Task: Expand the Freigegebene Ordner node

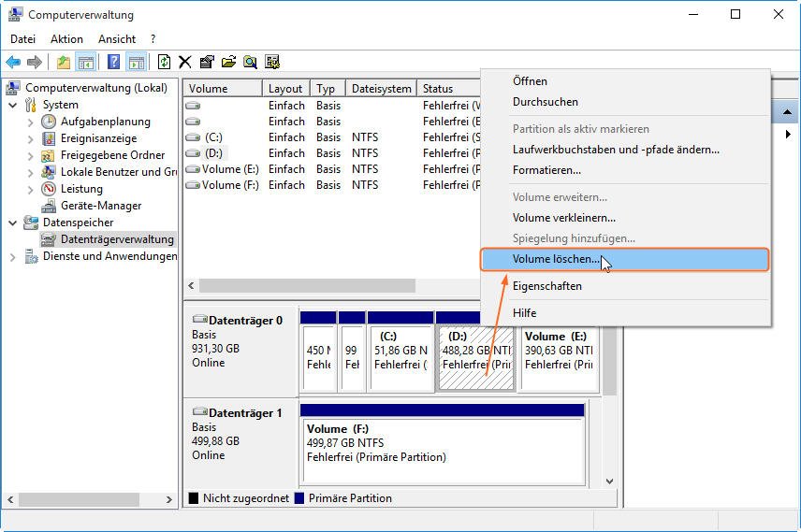Action: pyautogui.click(x=31, y=156)
